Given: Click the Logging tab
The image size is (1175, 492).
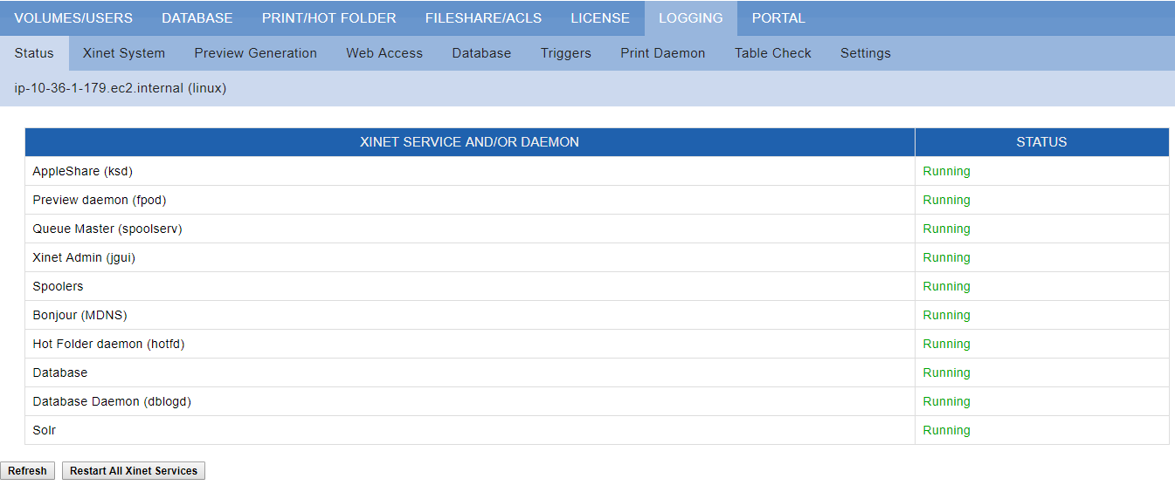Looking at the screenshot, I should [x=691, y=18].
